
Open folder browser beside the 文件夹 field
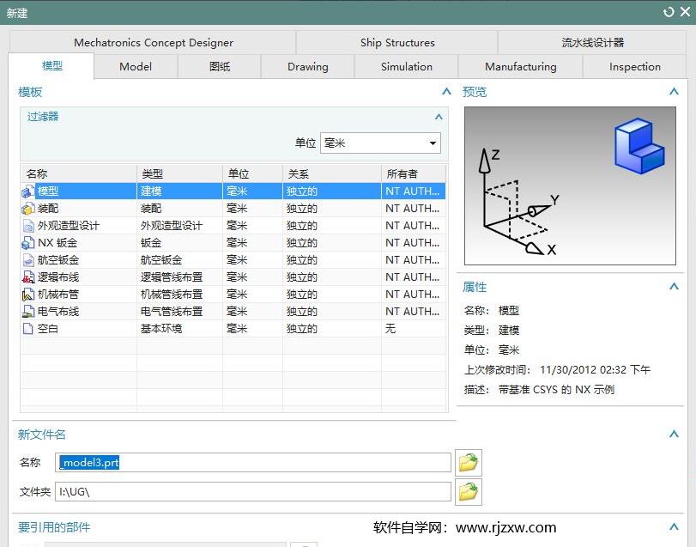pos(469,492)
